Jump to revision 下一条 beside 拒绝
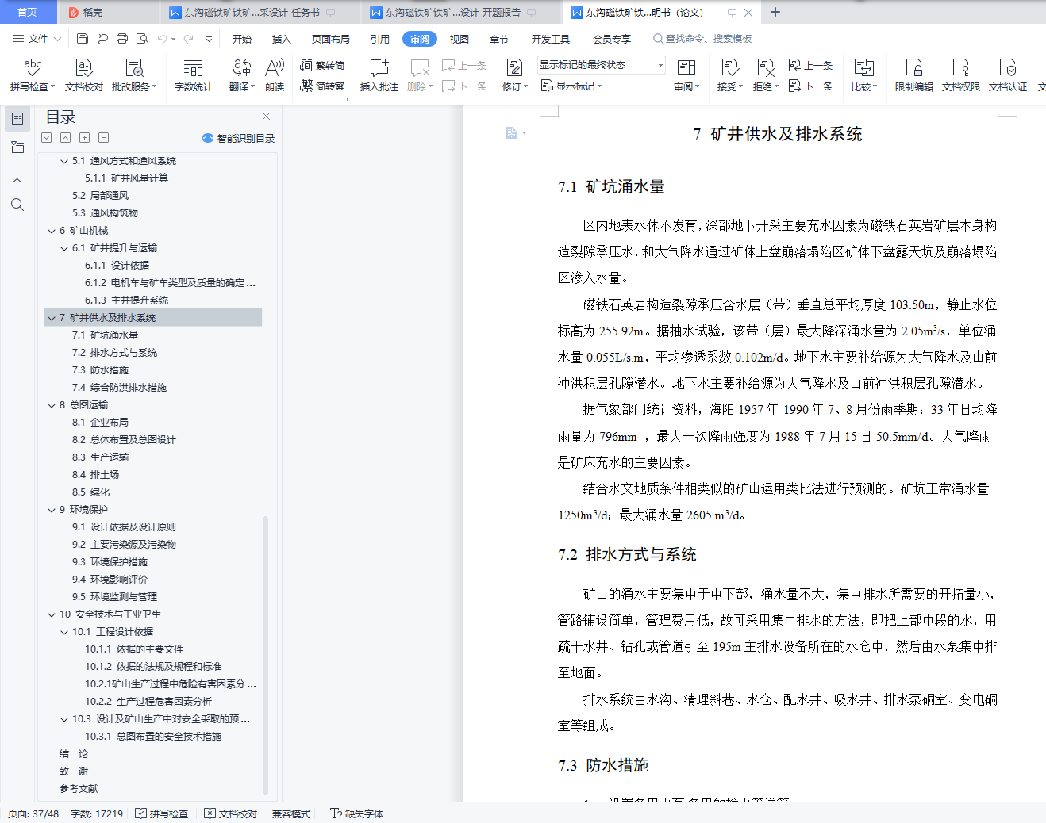Screen dimensions: 1046x823 811,86
